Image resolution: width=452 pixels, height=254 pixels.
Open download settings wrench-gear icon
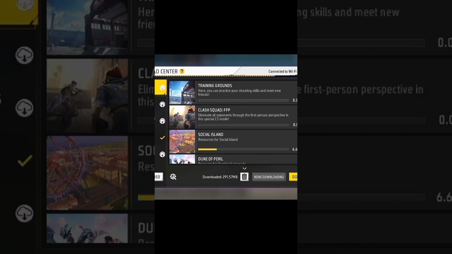pos(173,177)
